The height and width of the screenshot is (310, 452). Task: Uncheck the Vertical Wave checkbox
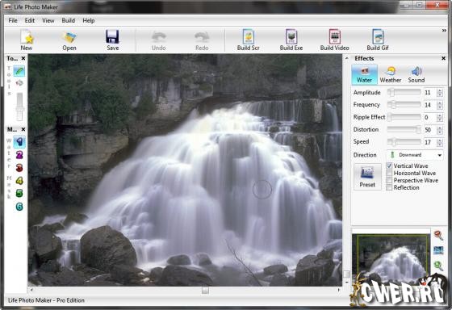389,165
